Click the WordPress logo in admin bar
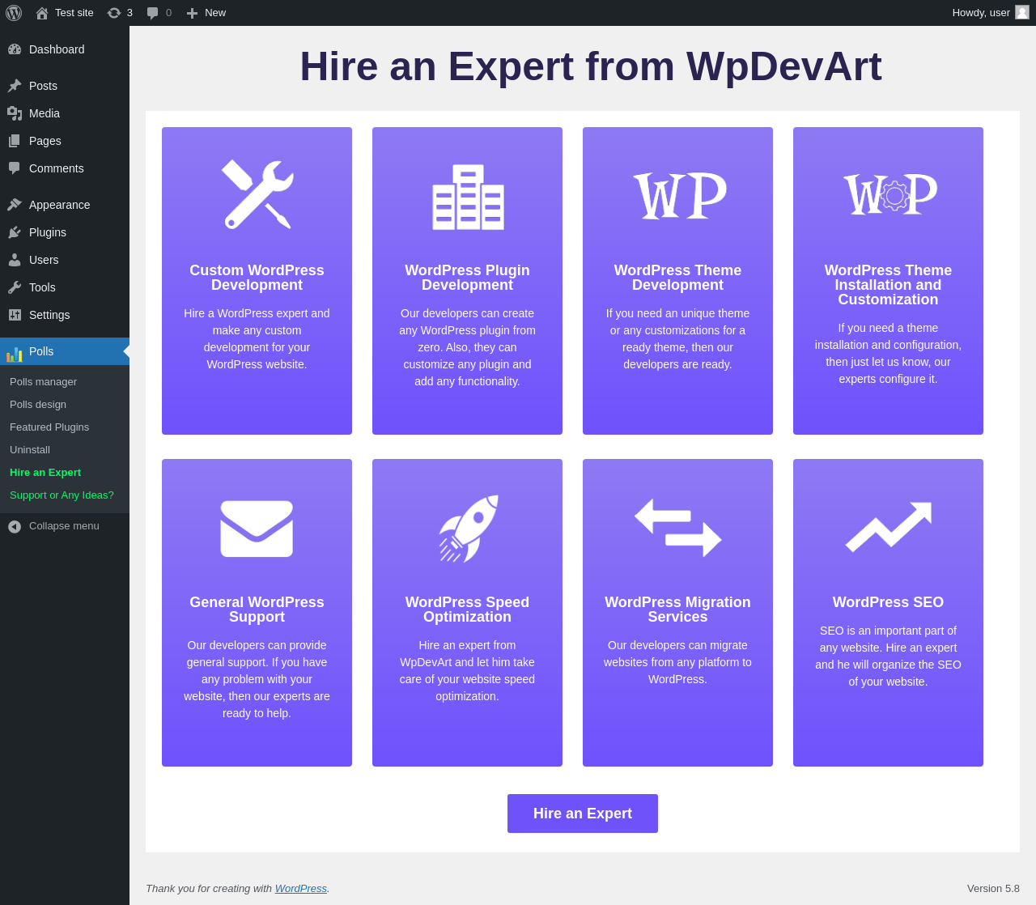Viewport: 1036px width, 905px height. coord(14,13)
